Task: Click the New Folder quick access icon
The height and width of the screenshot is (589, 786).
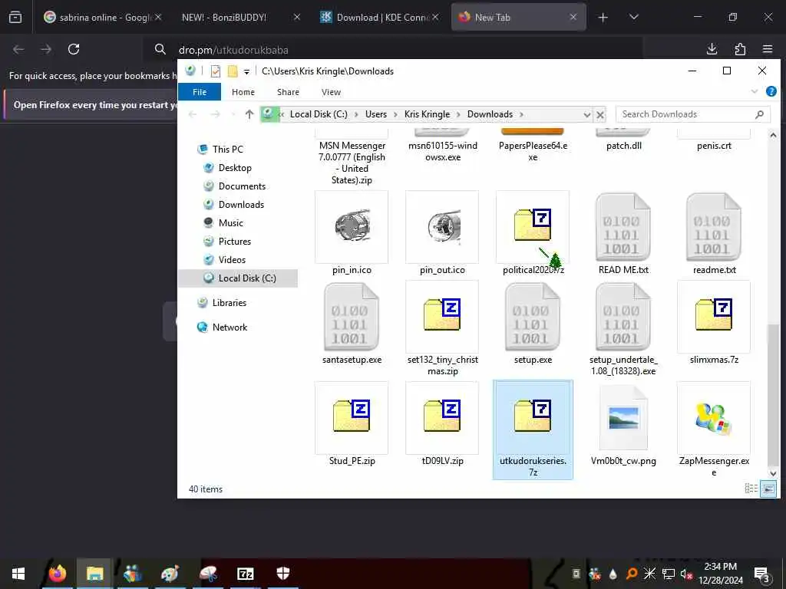Action: point(232,71)
